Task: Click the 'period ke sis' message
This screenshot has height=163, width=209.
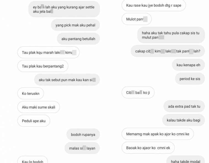Action: (x=190, y=79)
